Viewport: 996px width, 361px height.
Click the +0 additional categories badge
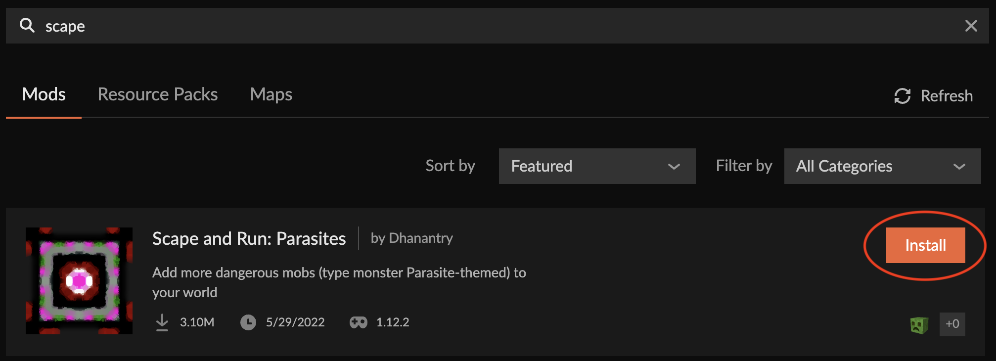point(952,324)
